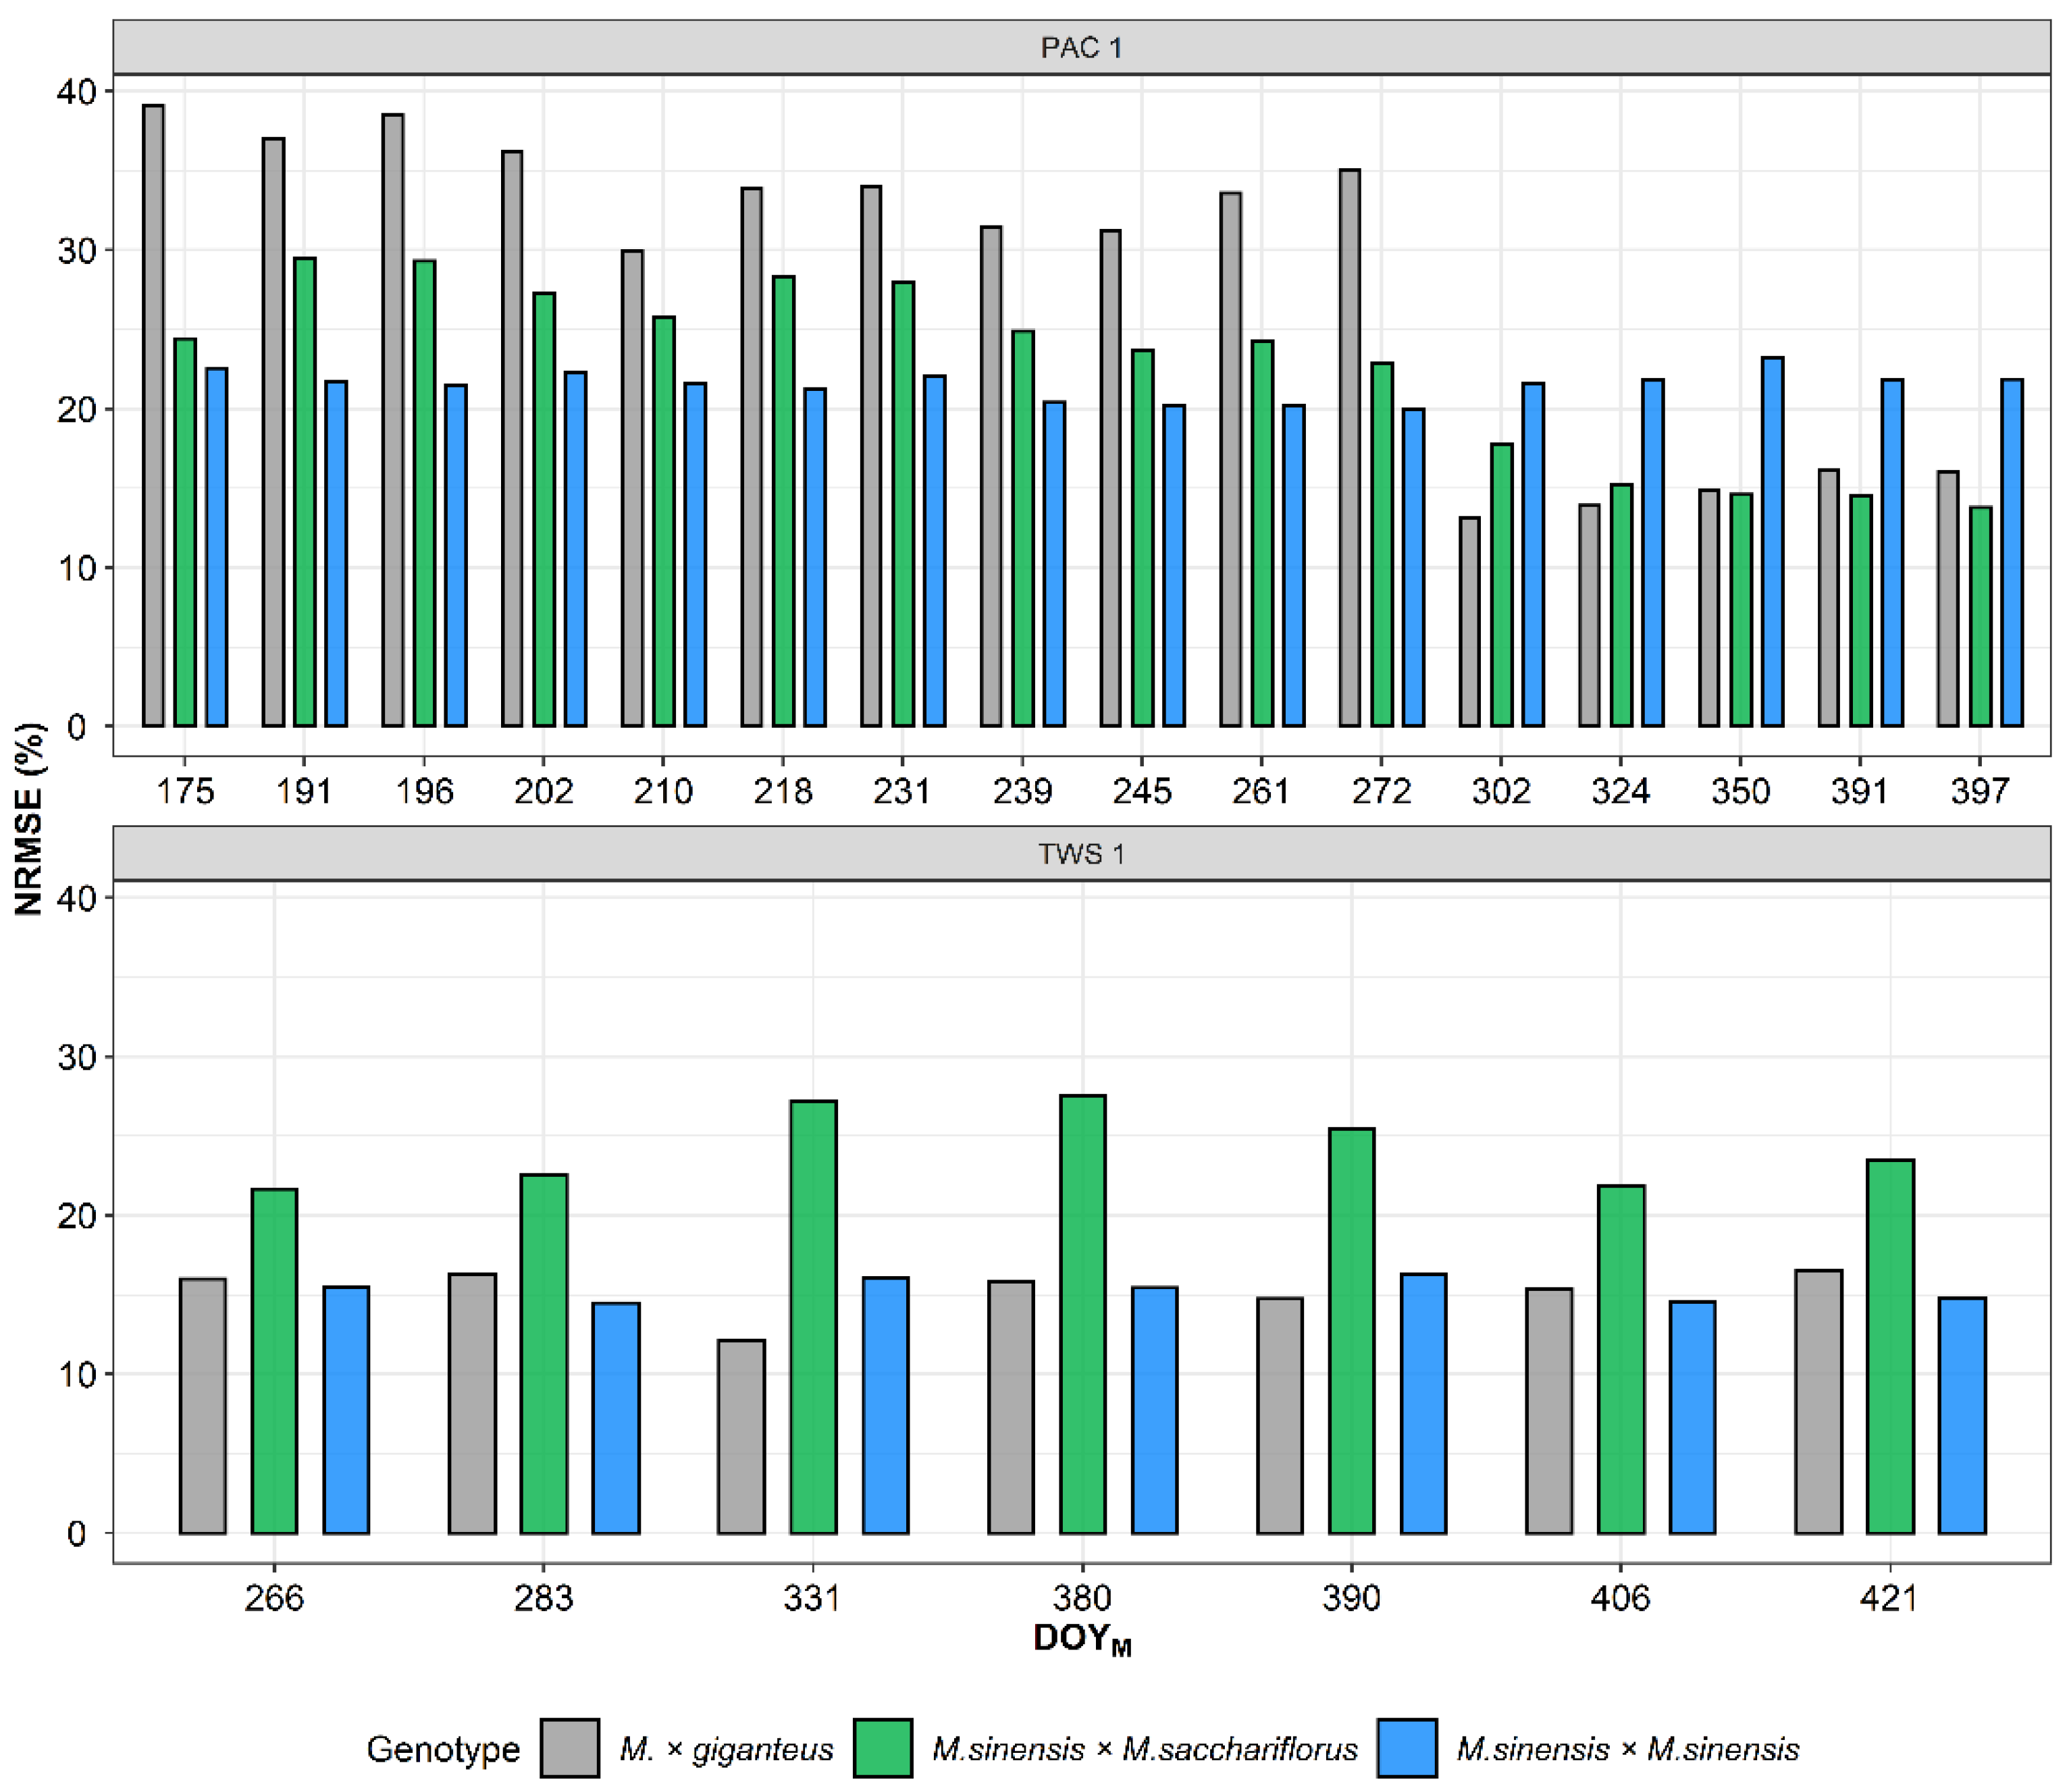
Task: Click the blue bar at DOY 421
Action: point(1962,1415)
